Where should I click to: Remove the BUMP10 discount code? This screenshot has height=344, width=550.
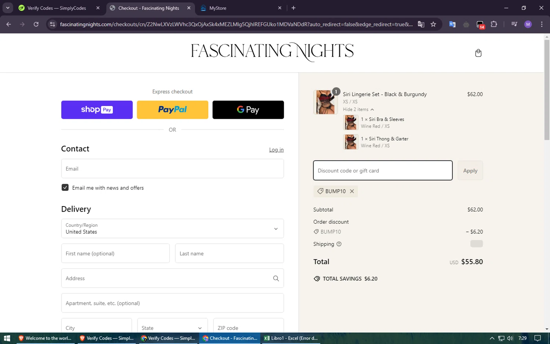tap(352, 191)
